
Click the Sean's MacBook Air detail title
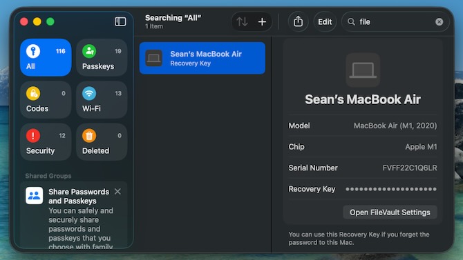[363, 99]
